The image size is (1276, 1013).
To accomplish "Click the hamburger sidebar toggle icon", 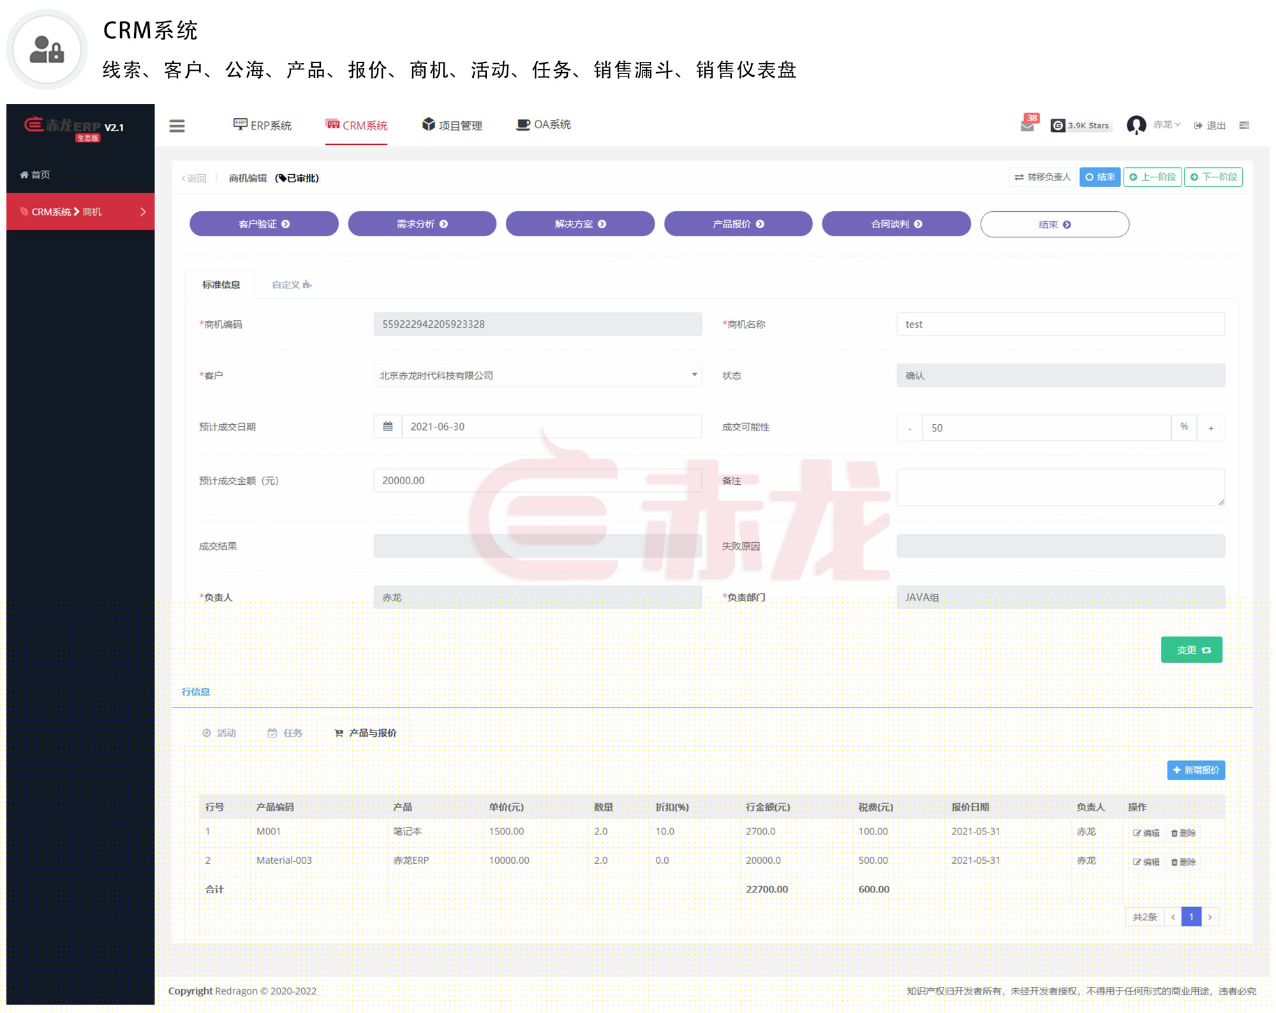I will [177, 126].
